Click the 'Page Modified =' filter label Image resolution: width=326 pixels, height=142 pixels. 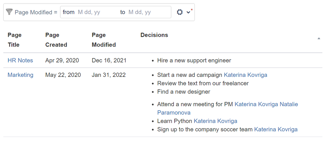(x=36, y=12)
